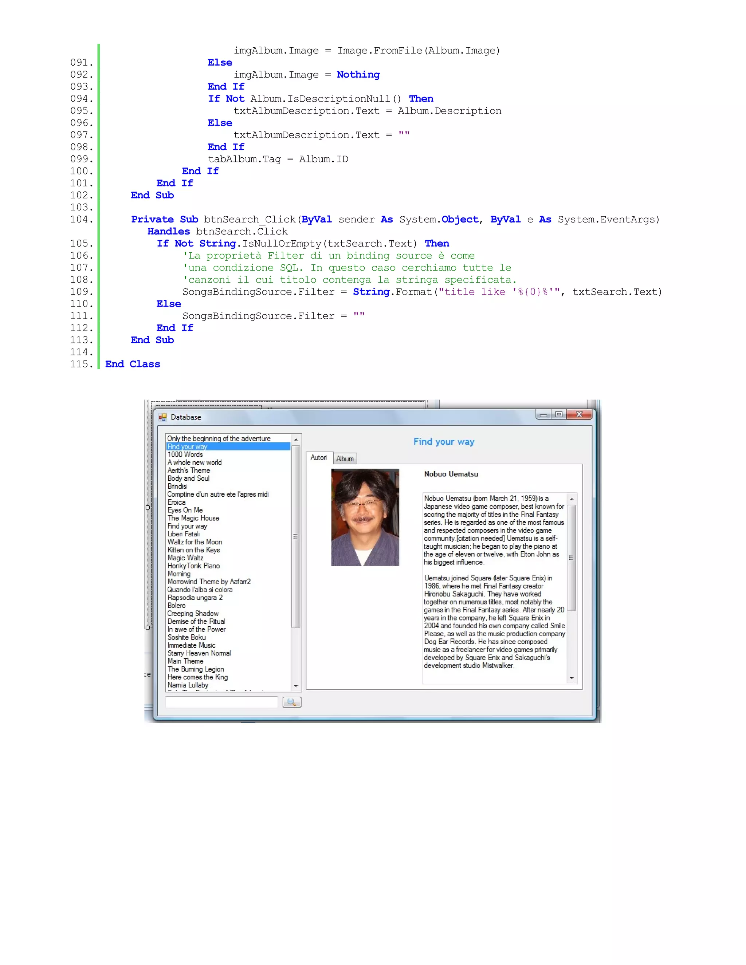The image size is (746, 965).
Task: Click the magnifying glass search button
Action: (x=292, y=702)
